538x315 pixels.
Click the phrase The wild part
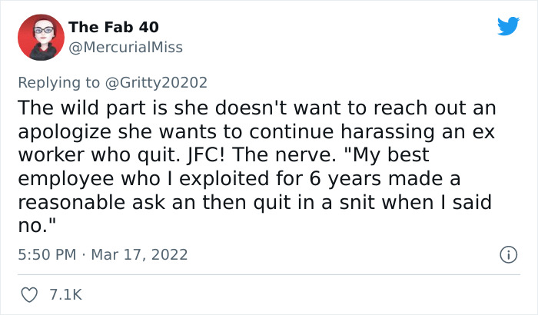coord(82,108)
